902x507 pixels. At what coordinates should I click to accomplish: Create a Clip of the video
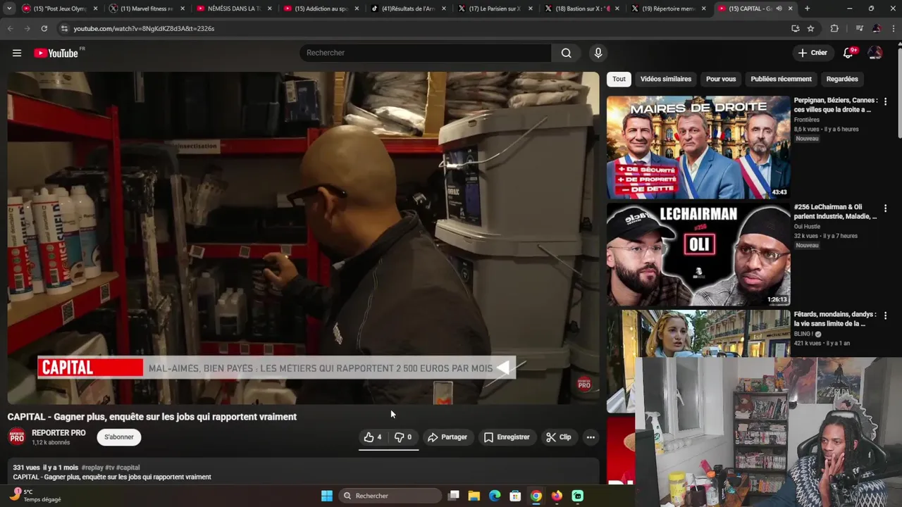tap(559, 437)
